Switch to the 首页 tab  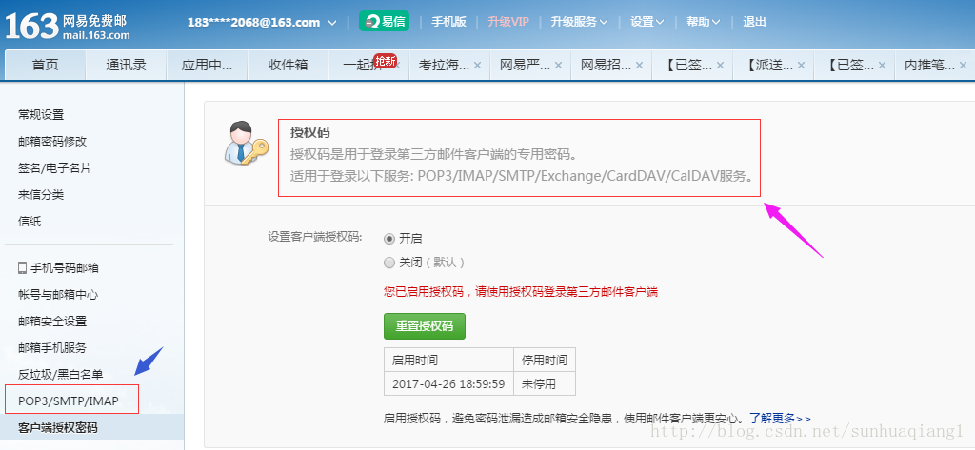point(45,65)
